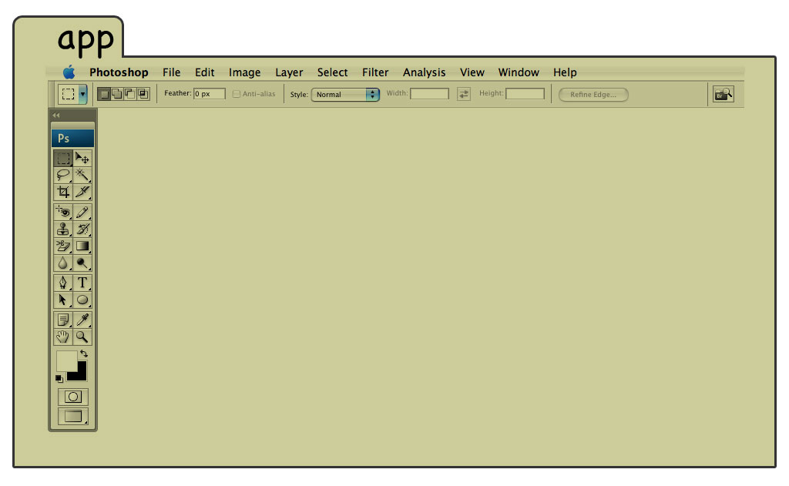Click the Width input field

(429, 93)
